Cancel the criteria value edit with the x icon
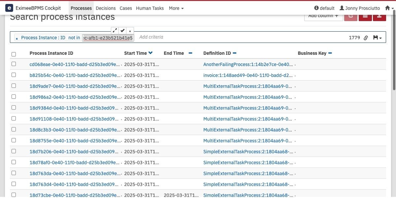 coord(130,31)
